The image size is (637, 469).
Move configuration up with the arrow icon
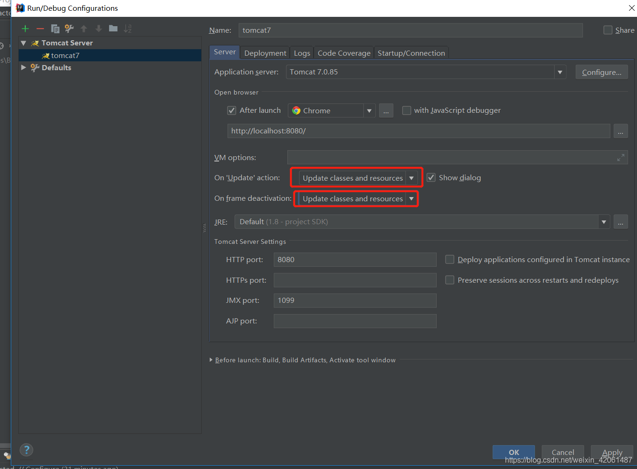pos(84,29)
